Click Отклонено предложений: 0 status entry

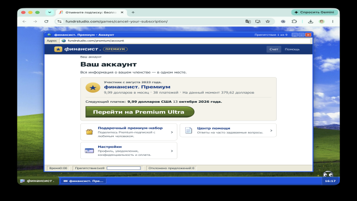coord(171,168)
